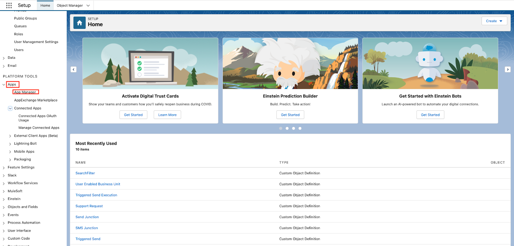Select the fourth carousel dot indicator

[x=300, y=128]
